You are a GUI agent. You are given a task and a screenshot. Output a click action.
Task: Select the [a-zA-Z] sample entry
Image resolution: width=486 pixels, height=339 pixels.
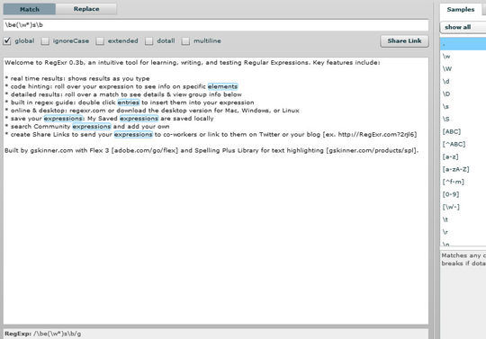[x=463, y=169]
